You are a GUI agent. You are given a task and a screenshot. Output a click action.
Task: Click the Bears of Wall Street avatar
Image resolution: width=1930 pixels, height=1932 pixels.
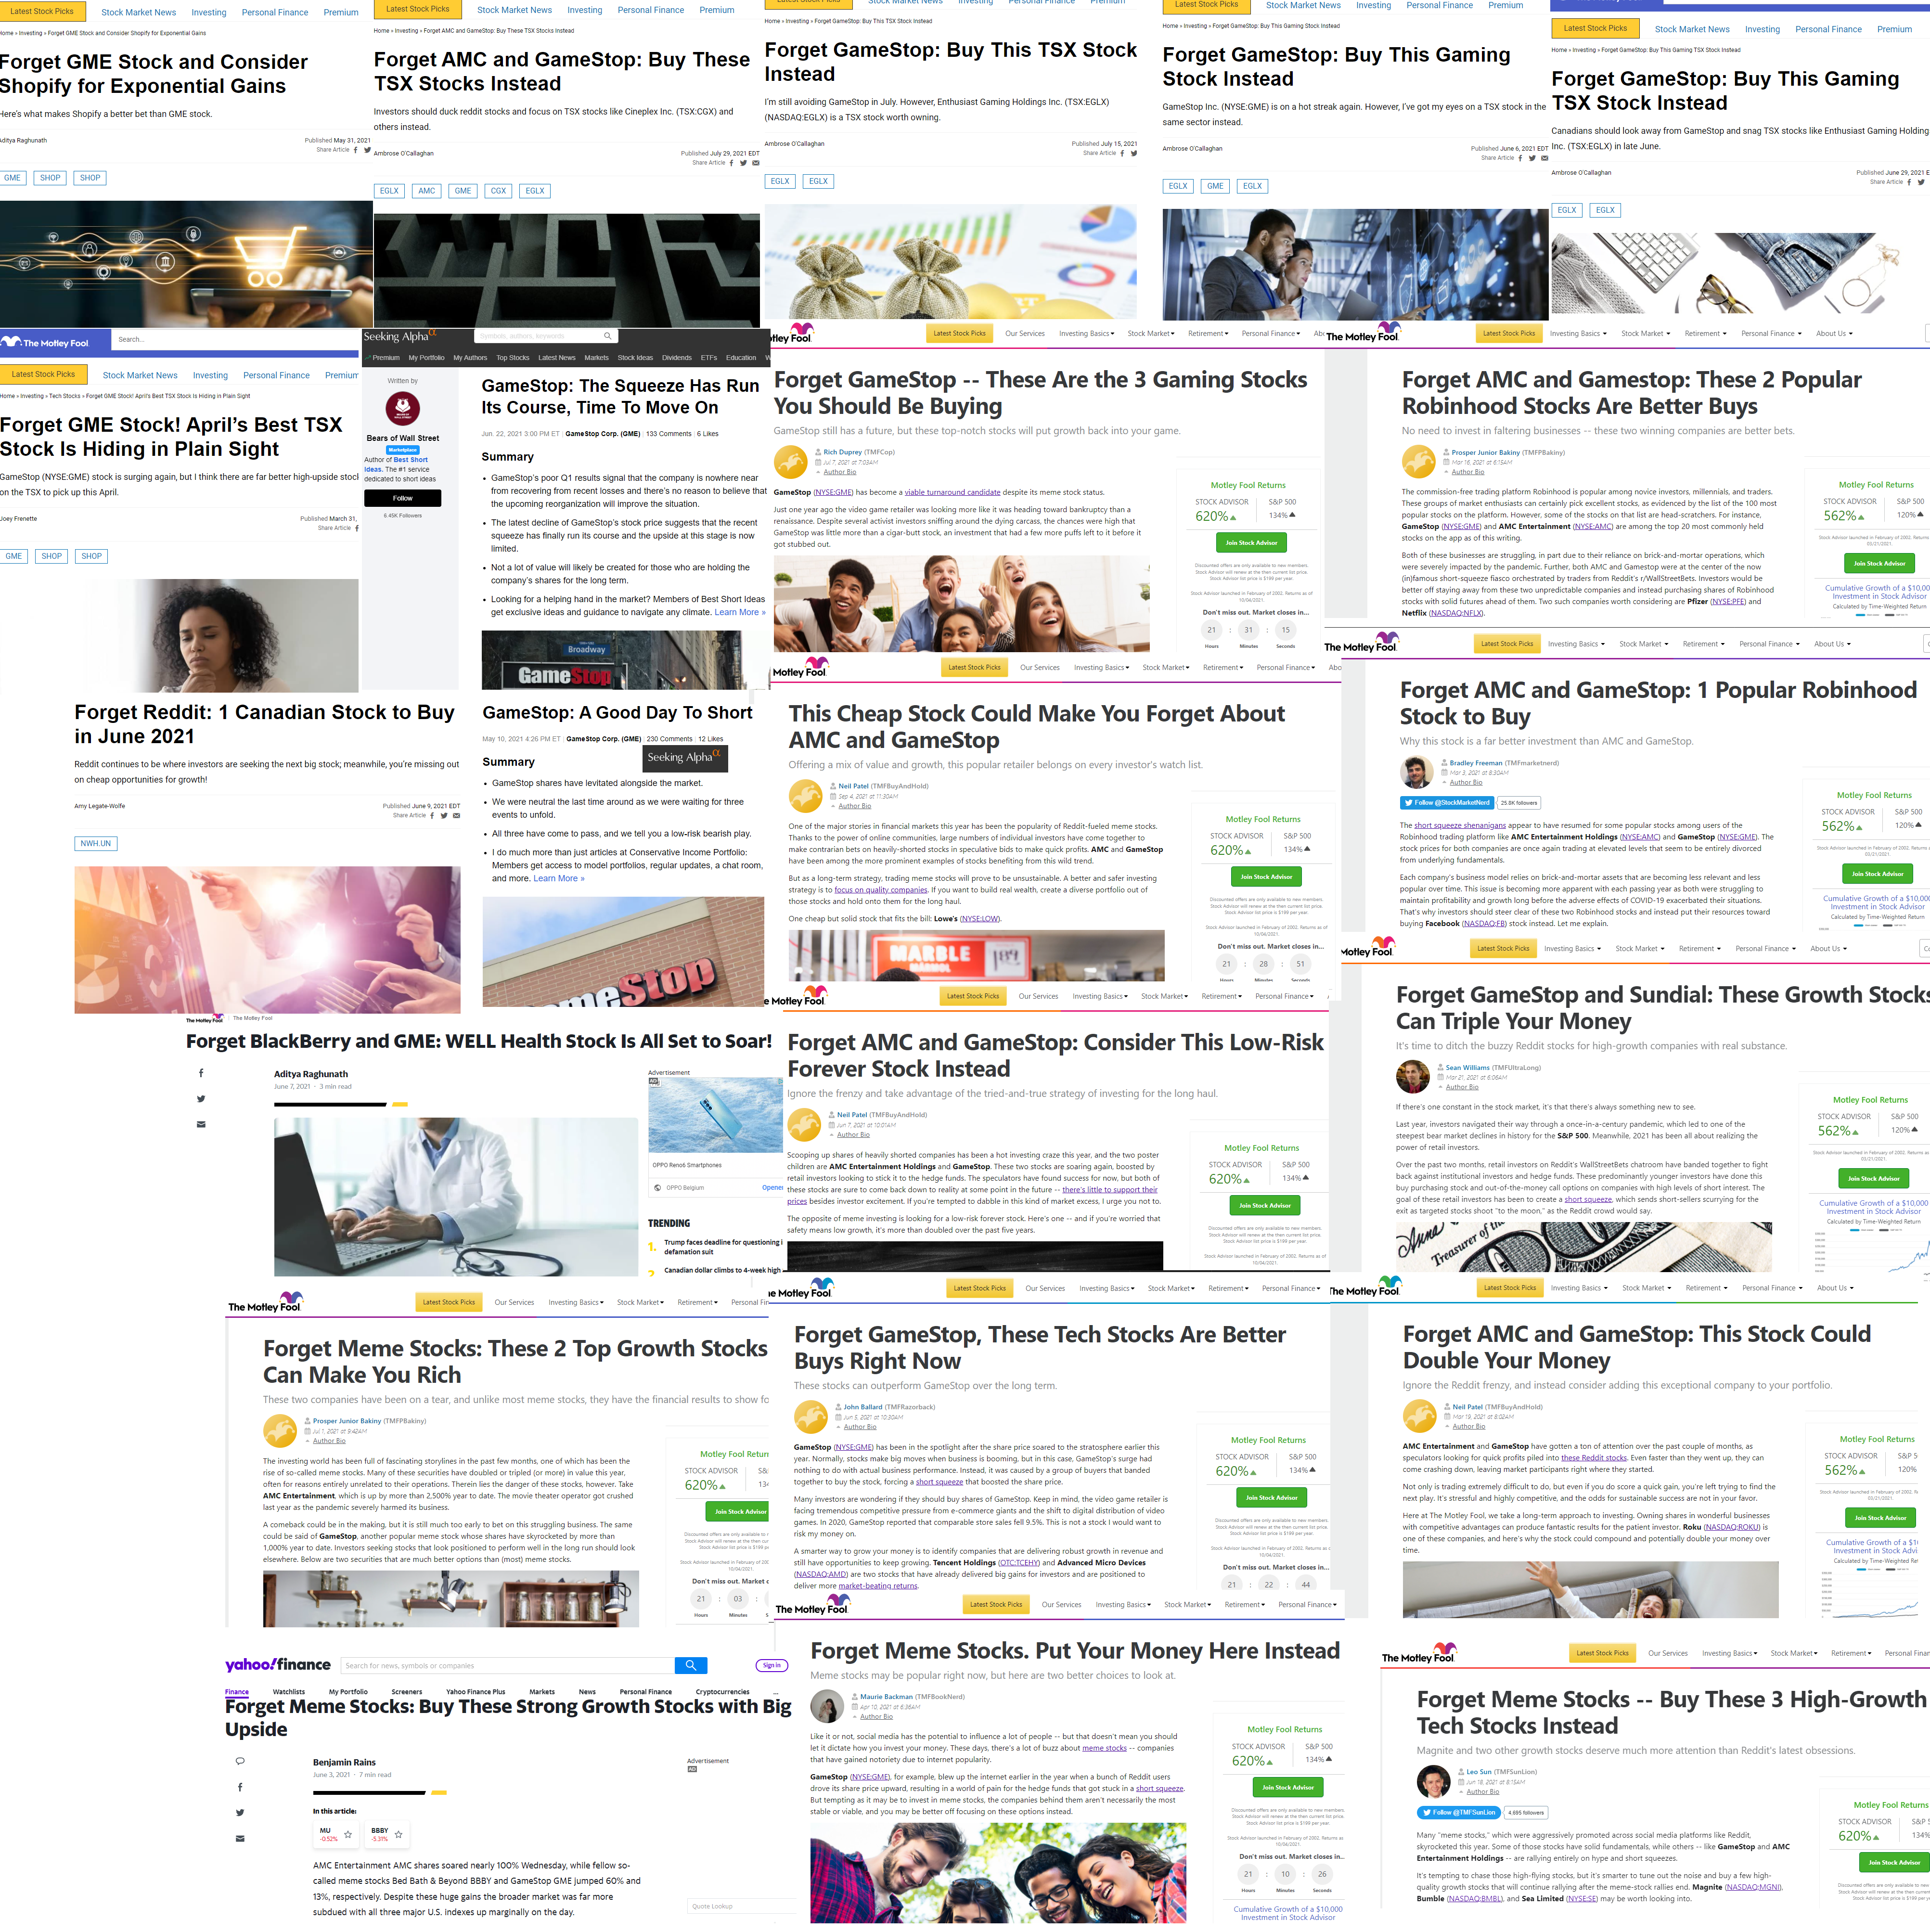403,408
